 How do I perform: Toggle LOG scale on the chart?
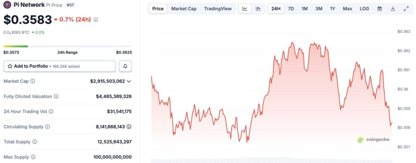pos(364,9)
